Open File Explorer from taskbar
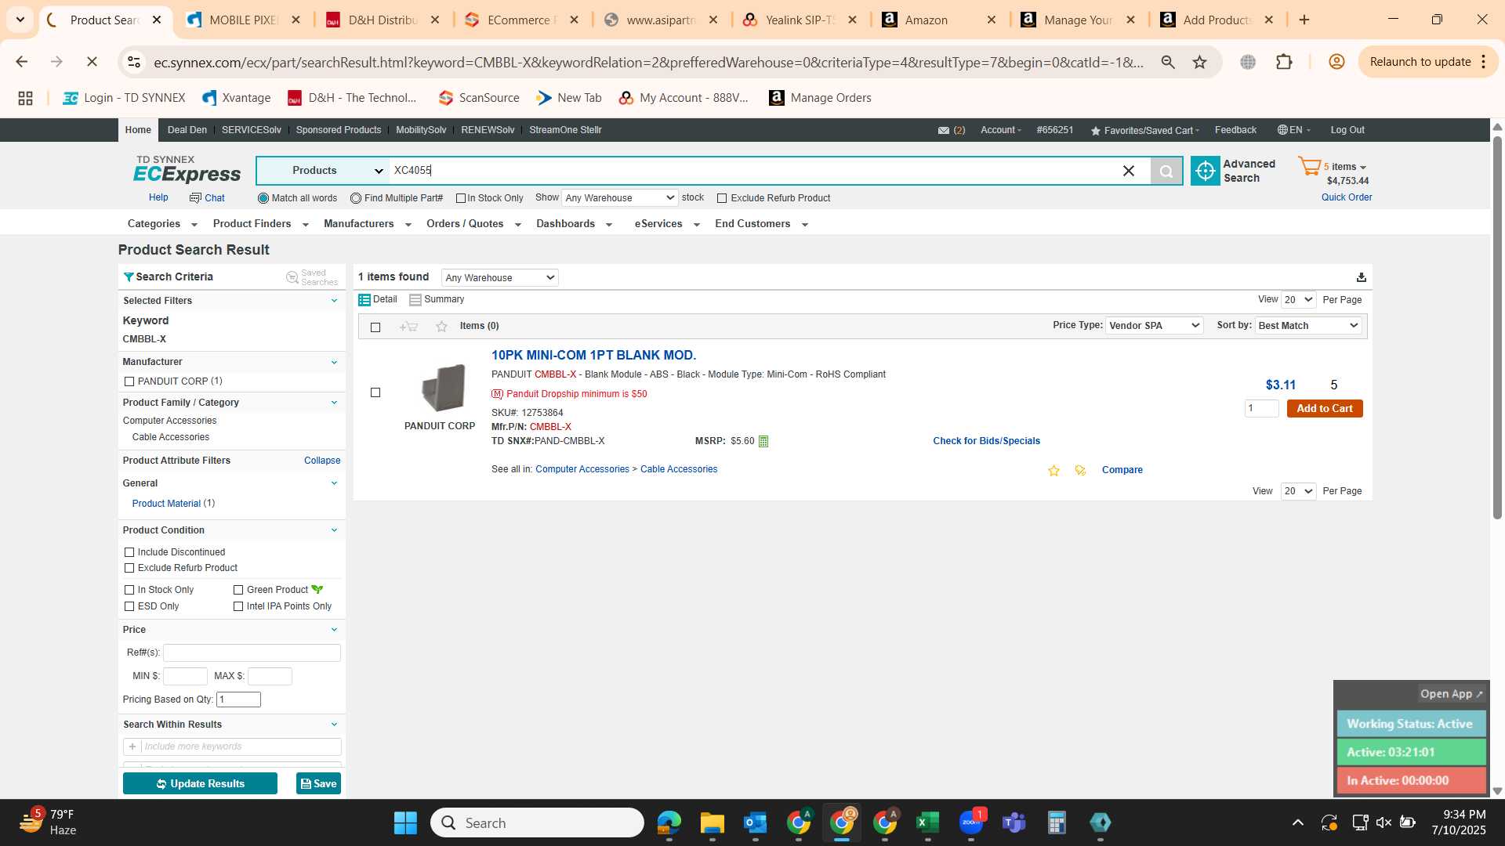The width and height of the screenshot is (1505, 846). 713,822
